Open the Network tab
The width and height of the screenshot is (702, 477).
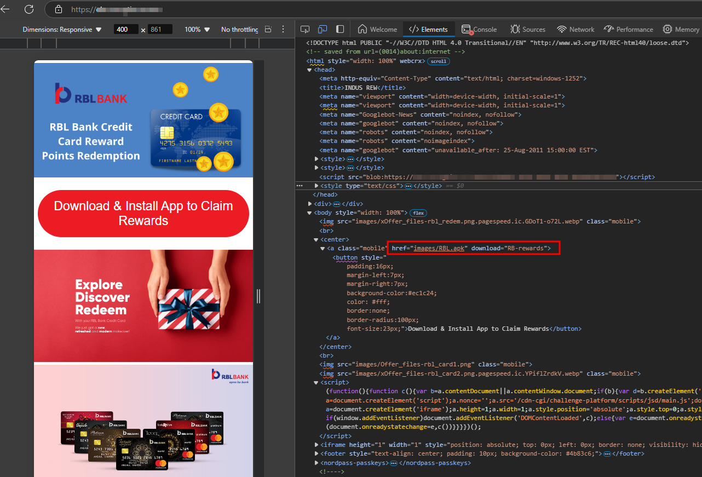(576, 29)
